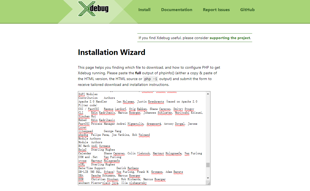310x191 pixels.
Task: Click the textarea resize handle corner
Action: 209,183
